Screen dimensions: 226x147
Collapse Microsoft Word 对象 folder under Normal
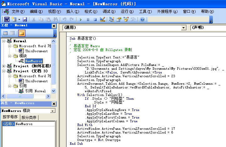(9, 46)
